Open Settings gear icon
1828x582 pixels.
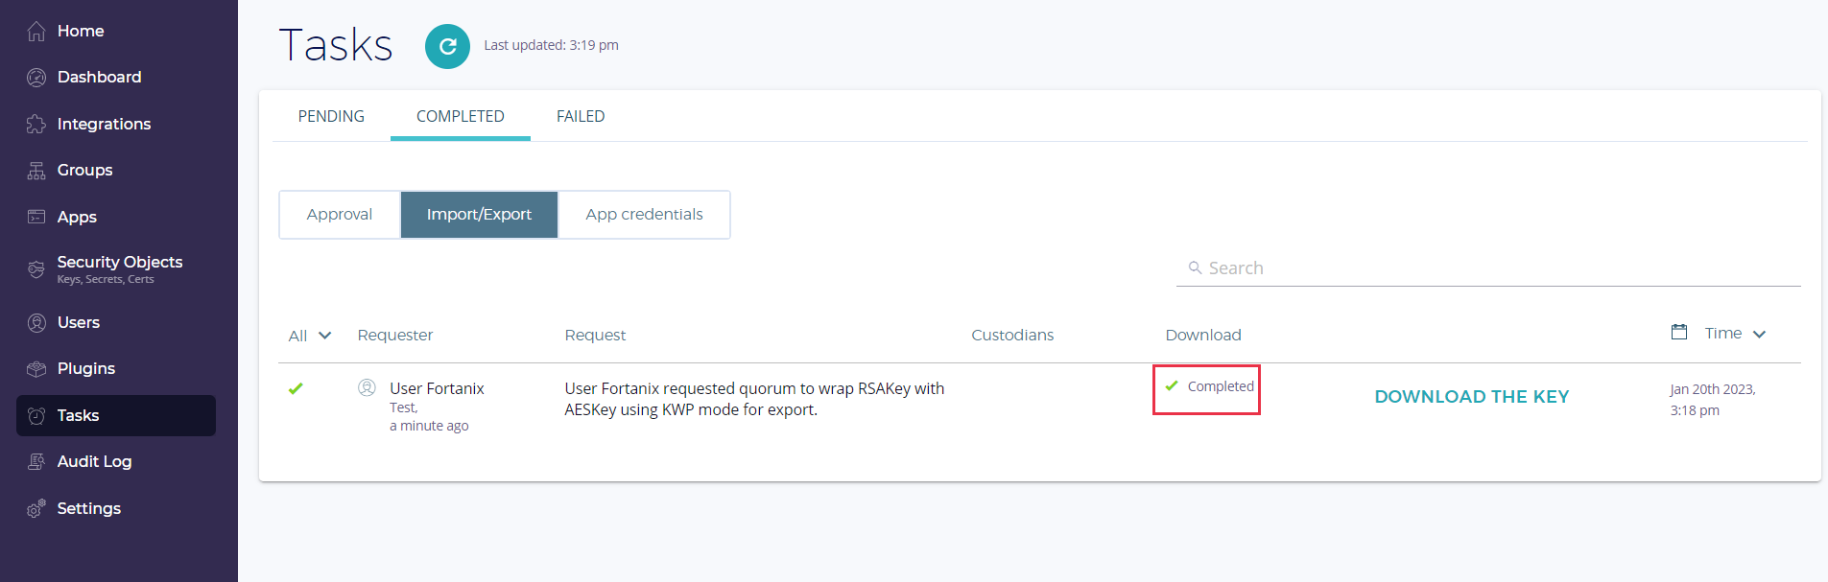pyautogui.click(x=36, y=508)
